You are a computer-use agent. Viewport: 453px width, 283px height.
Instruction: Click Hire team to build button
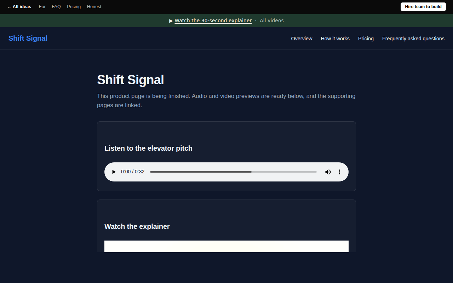(x=423, y=7)
